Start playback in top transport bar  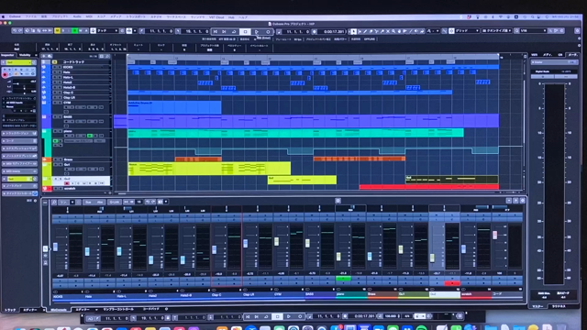[257, 32]
